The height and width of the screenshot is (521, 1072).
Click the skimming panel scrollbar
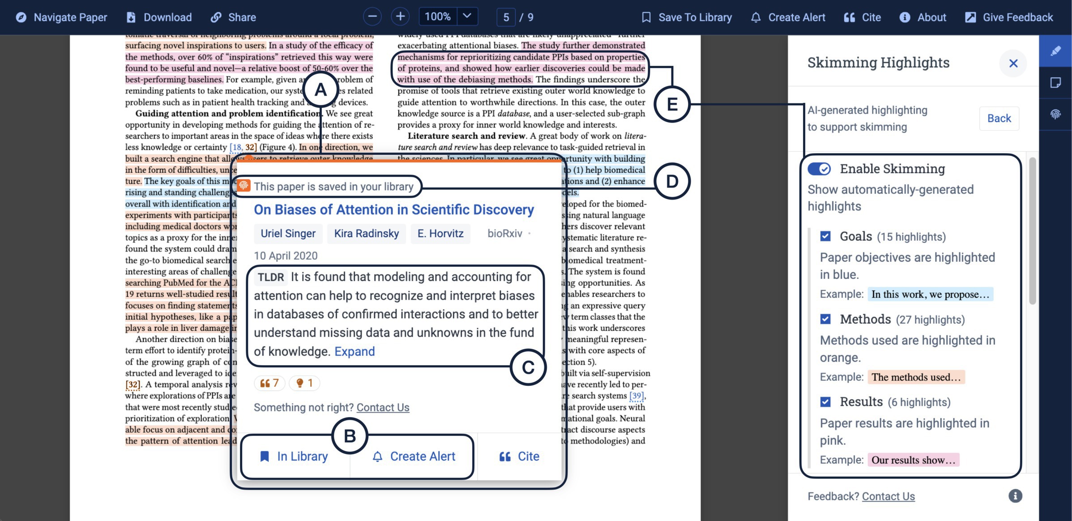pos(1032,231)
